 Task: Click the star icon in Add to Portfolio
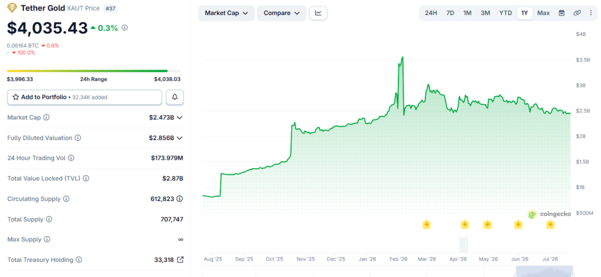[16, 97]
